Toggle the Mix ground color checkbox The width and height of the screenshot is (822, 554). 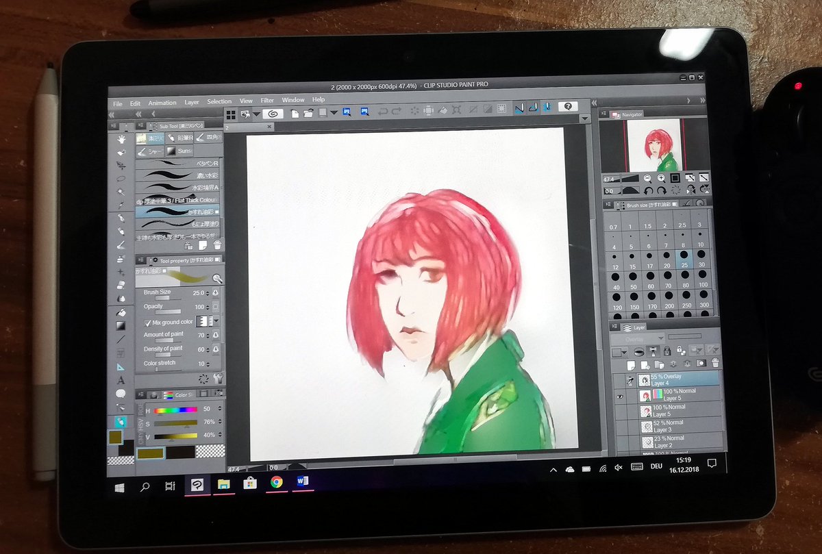147,322
